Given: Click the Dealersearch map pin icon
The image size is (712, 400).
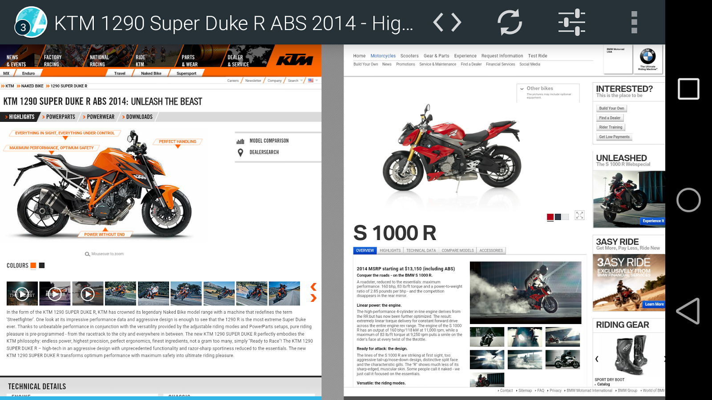Looking at the screenshot, I should click(x=240, y=152).
